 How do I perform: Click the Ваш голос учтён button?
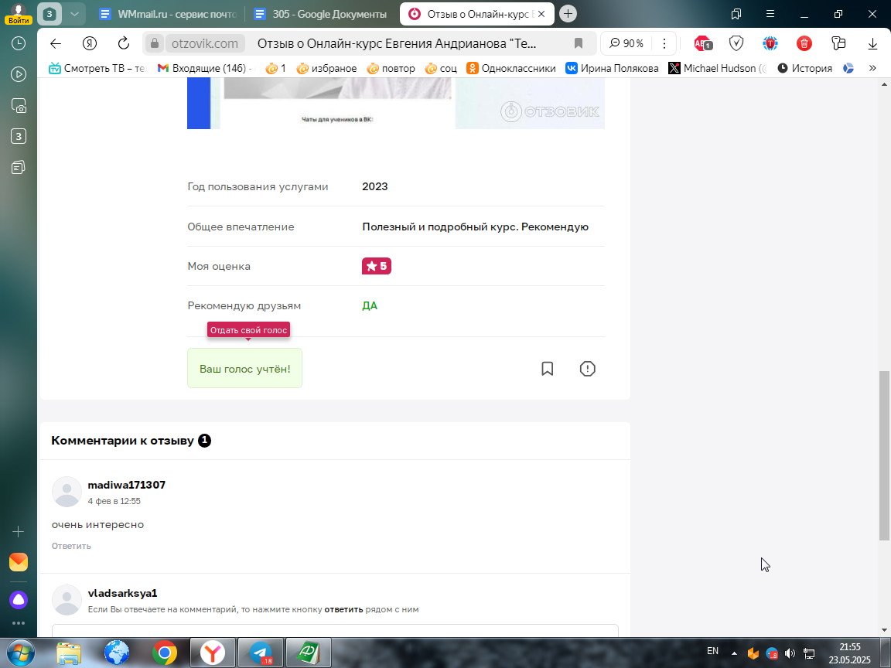245,368
